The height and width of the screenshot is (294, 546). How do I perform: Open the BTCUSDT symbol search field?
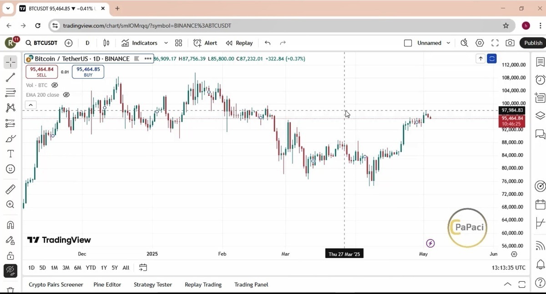click(x=41, y=43)
